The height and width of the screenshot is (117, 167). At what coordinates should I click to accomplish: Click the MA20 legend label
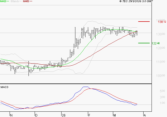point(3,1)
